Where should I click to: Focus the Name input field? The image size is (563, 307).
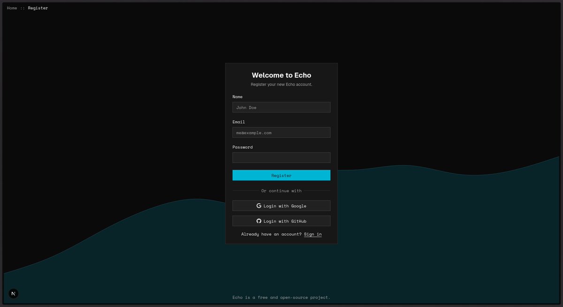(x=281, y=107)
